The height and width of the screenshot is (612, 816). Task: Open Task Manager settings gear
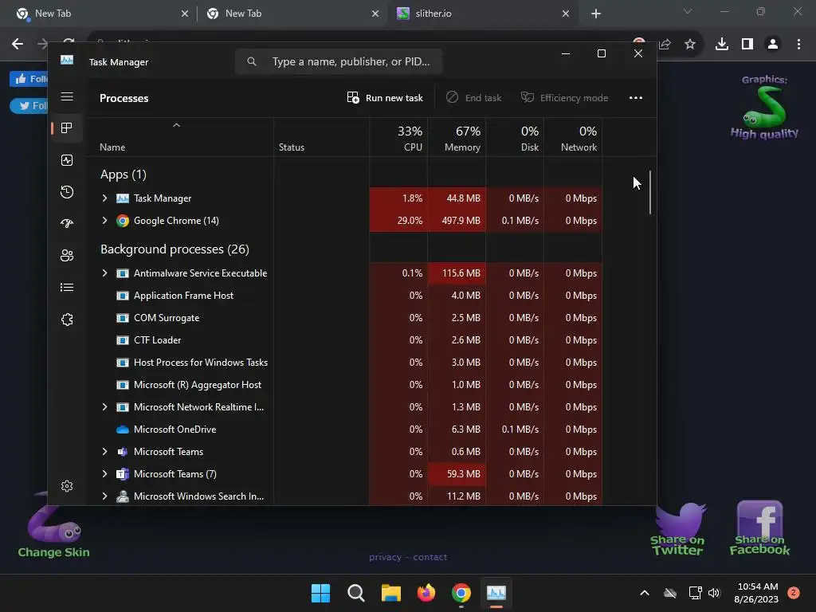click(67, 486)
